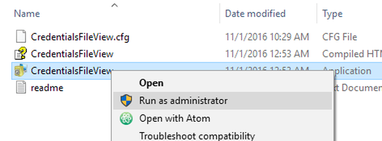Sort by the Date modified column header
The image size is (382, 141).
[x=255, y=14]
